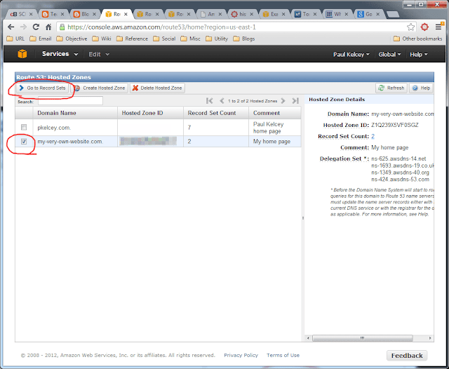Sort by Record Set Count column header
Screen dimensions: 449x369
click(x=216, y=113)
